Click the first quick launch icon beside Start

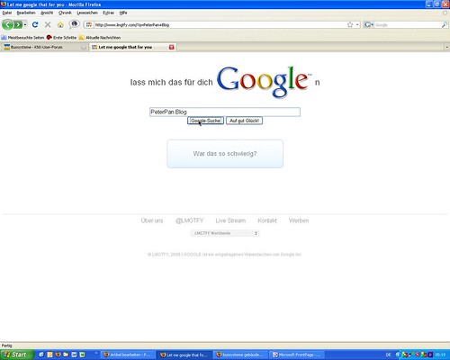tap(41, 355)
